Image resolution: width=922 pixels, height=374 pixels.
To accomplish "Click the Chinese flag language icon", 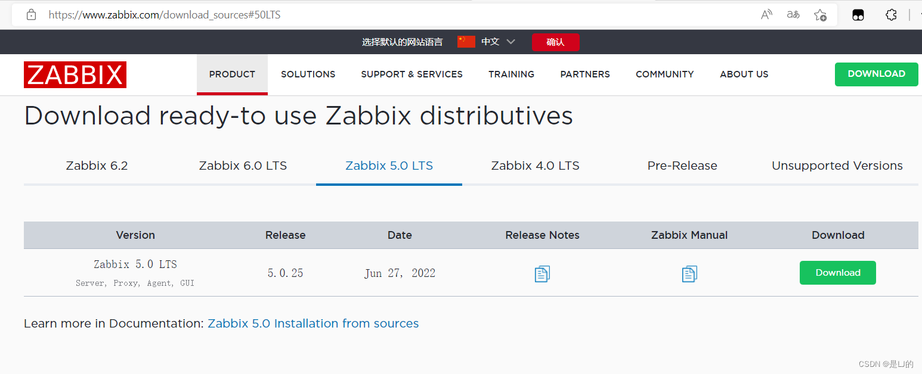I will point(466,42).
